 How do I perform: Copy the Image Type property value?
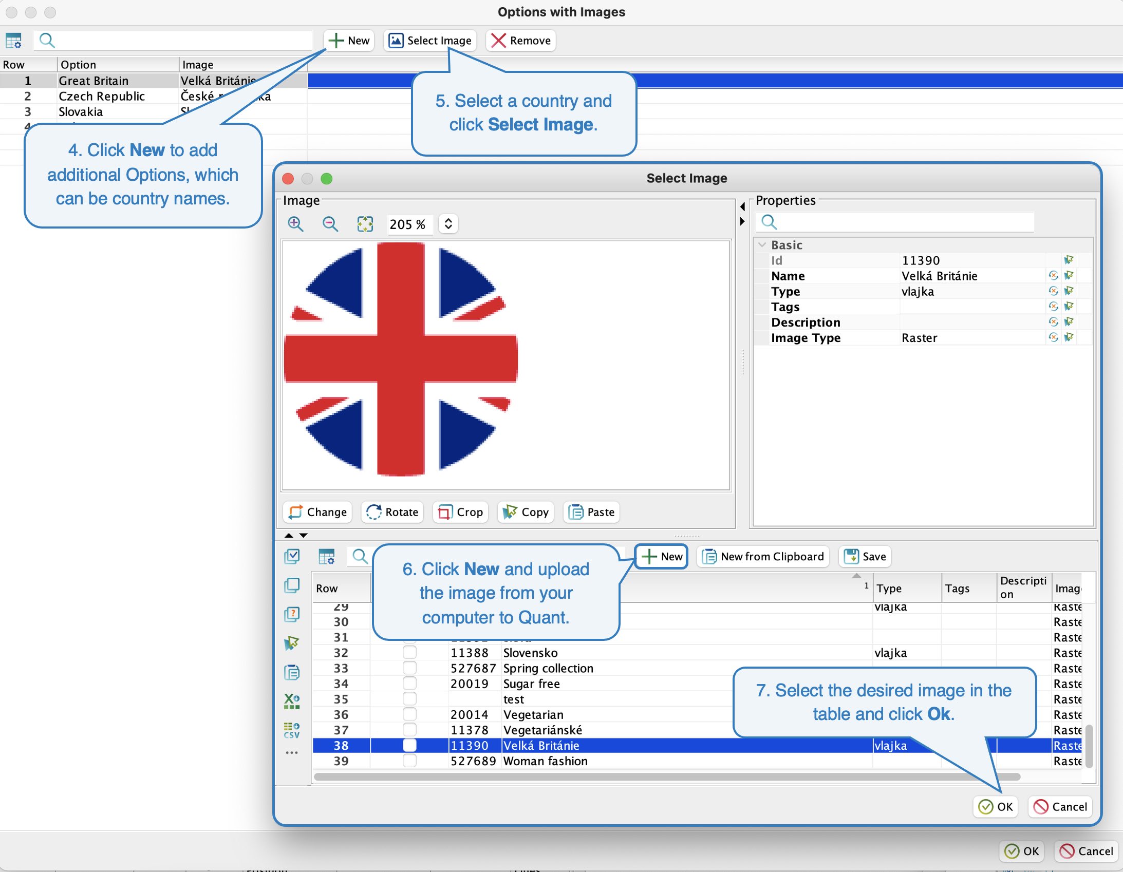(1069, 337)
